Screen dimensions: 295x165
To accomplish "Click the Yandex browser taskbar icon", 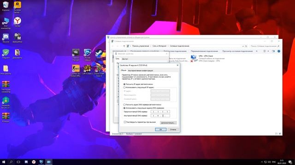I will (34, 162).
